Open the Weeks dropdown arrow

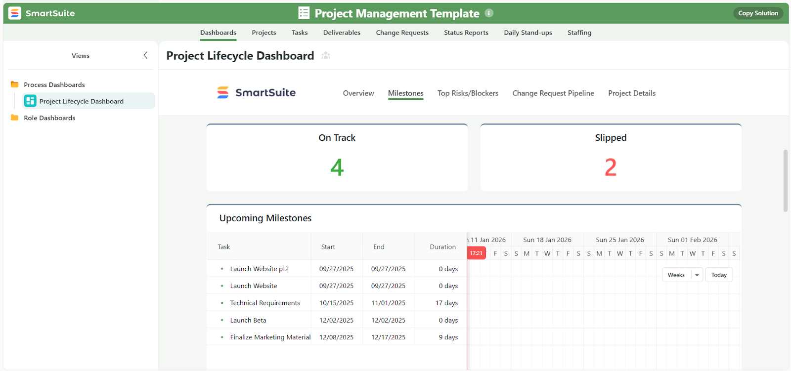click(697, 275)
